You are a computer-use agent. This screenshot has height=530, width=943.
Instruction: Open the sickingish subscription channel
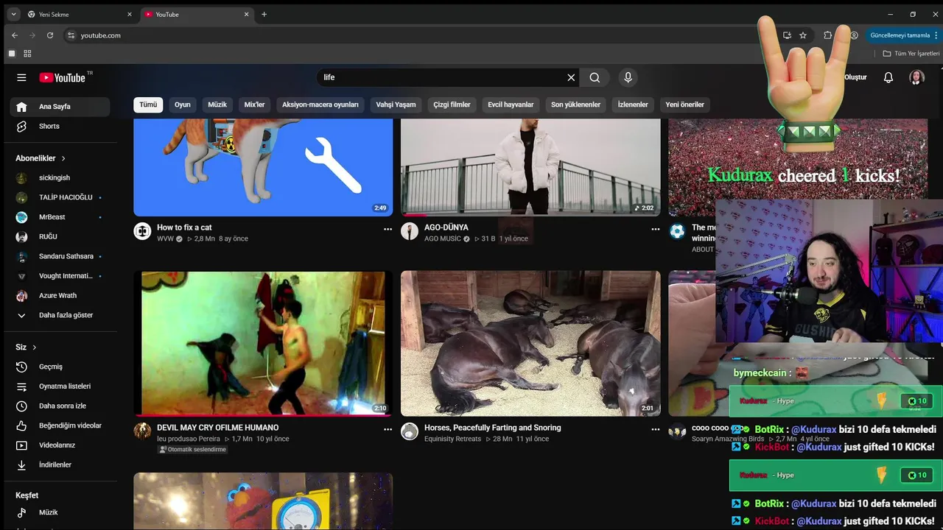coord(60,177)
